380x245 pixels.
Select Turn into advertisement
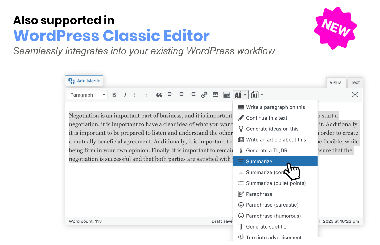point(275,237)
